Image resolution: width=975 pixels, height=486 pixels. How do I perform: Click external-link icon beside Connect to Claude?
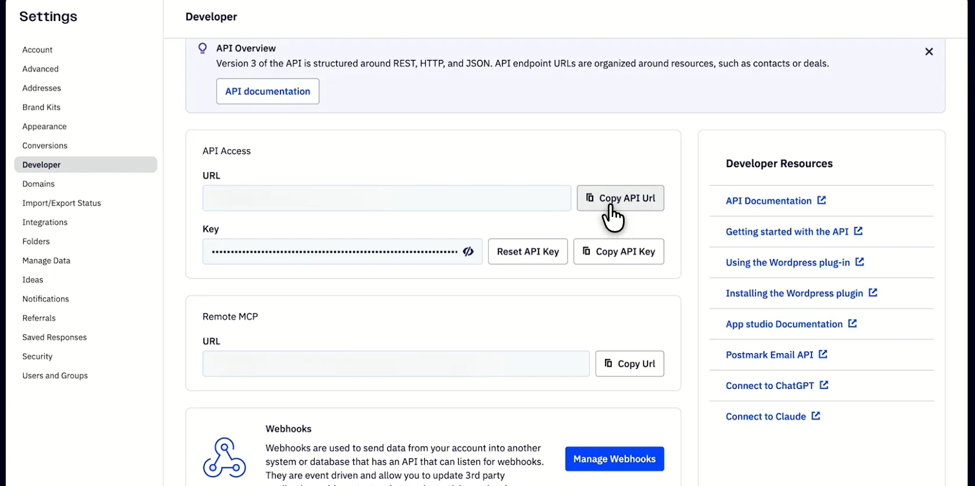click(x=815, y=416)
